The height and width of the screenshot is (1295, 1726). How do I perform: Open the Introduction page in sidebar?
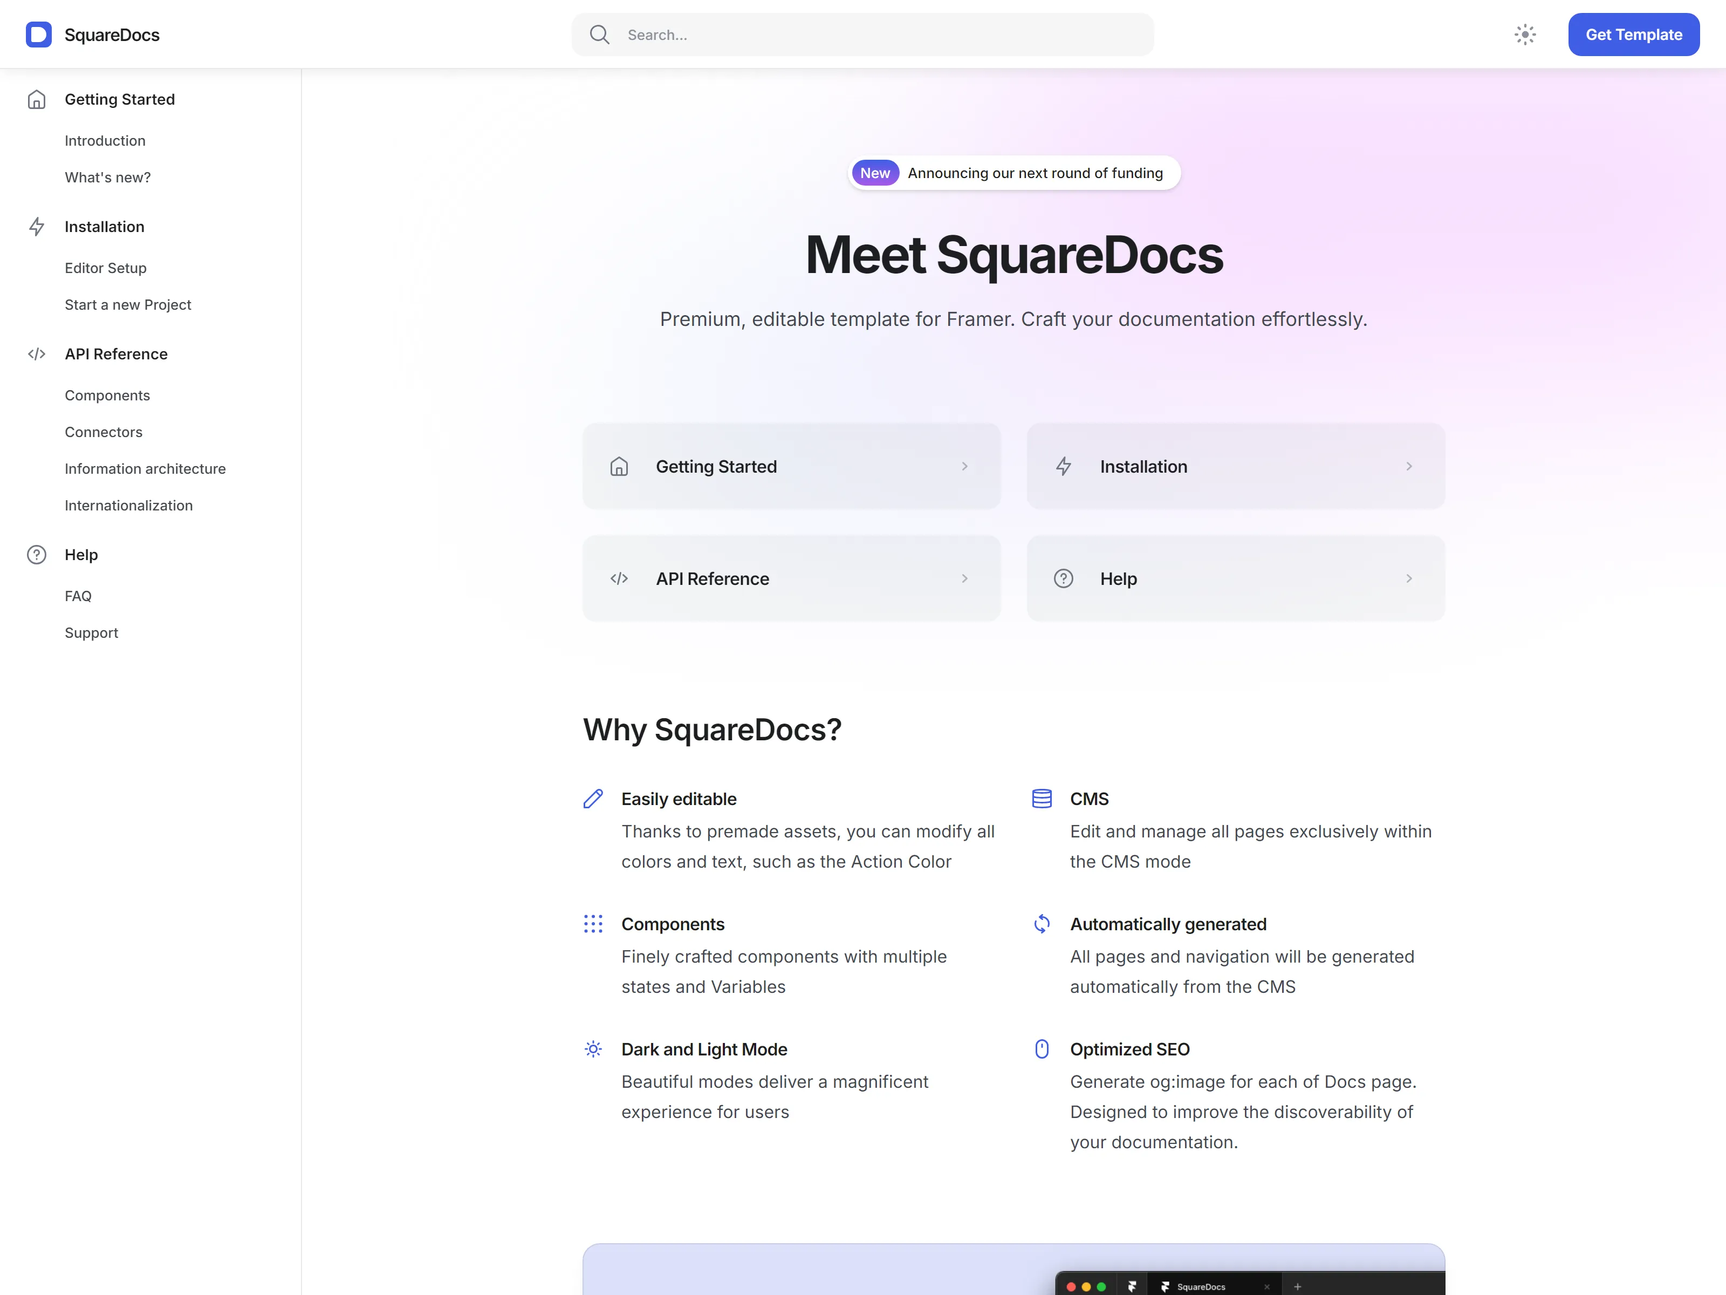(105, 141)
